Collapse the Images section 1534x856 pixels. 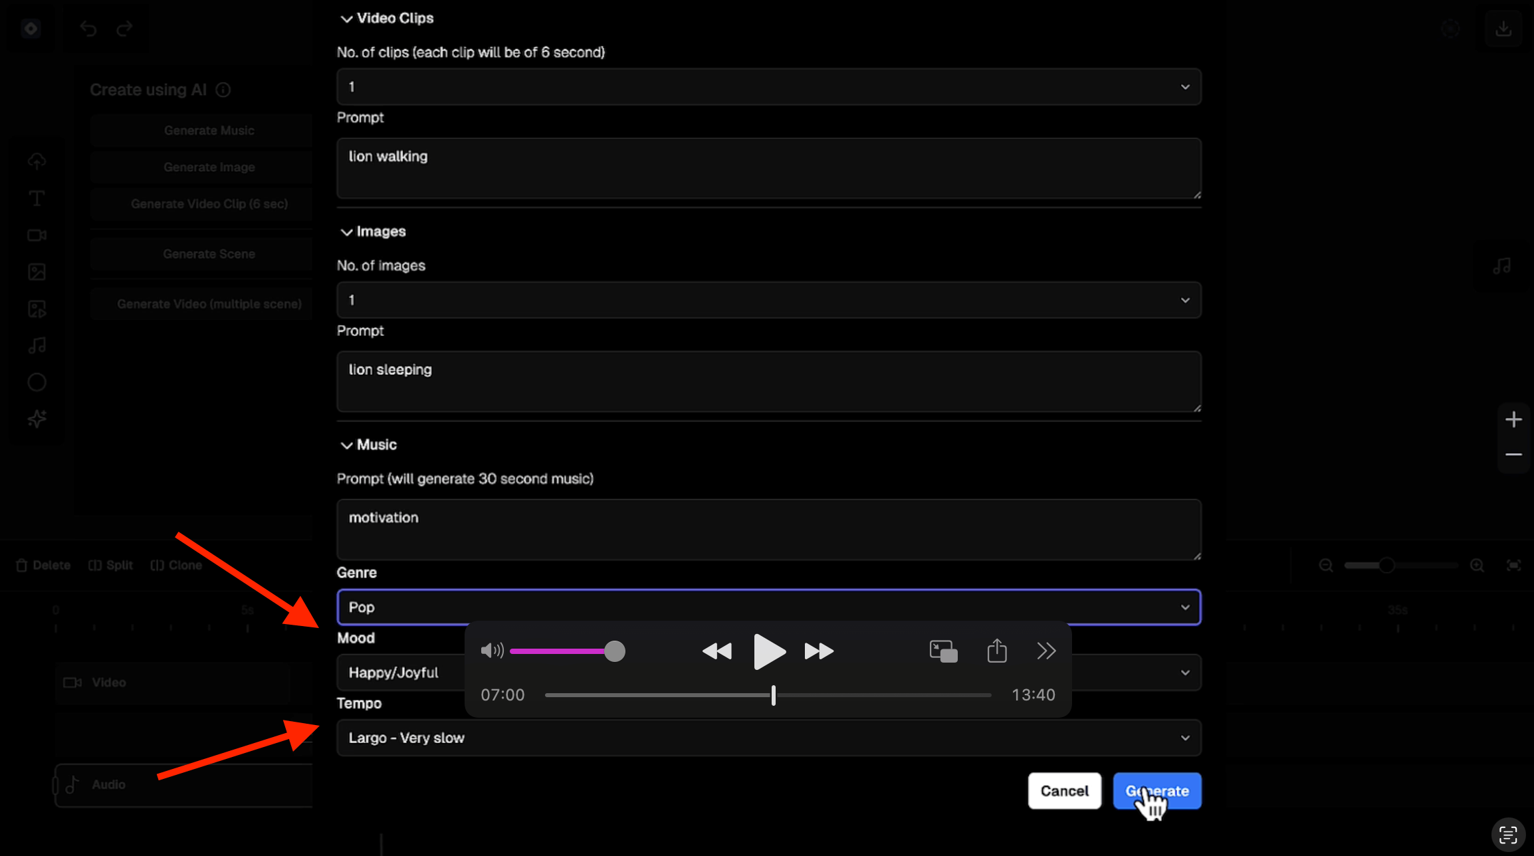[x=346, y=232]
